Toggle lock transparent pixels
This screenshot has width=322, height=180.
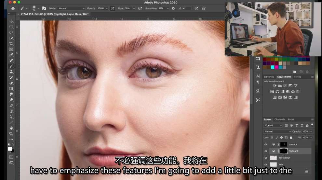[272, 138]
